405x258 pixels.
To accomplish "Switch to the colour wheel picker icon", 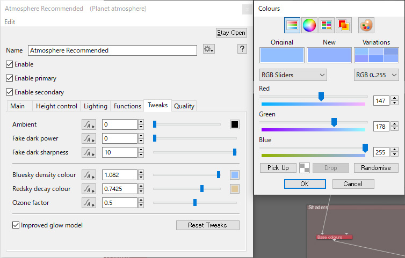I will click(309, 25).
